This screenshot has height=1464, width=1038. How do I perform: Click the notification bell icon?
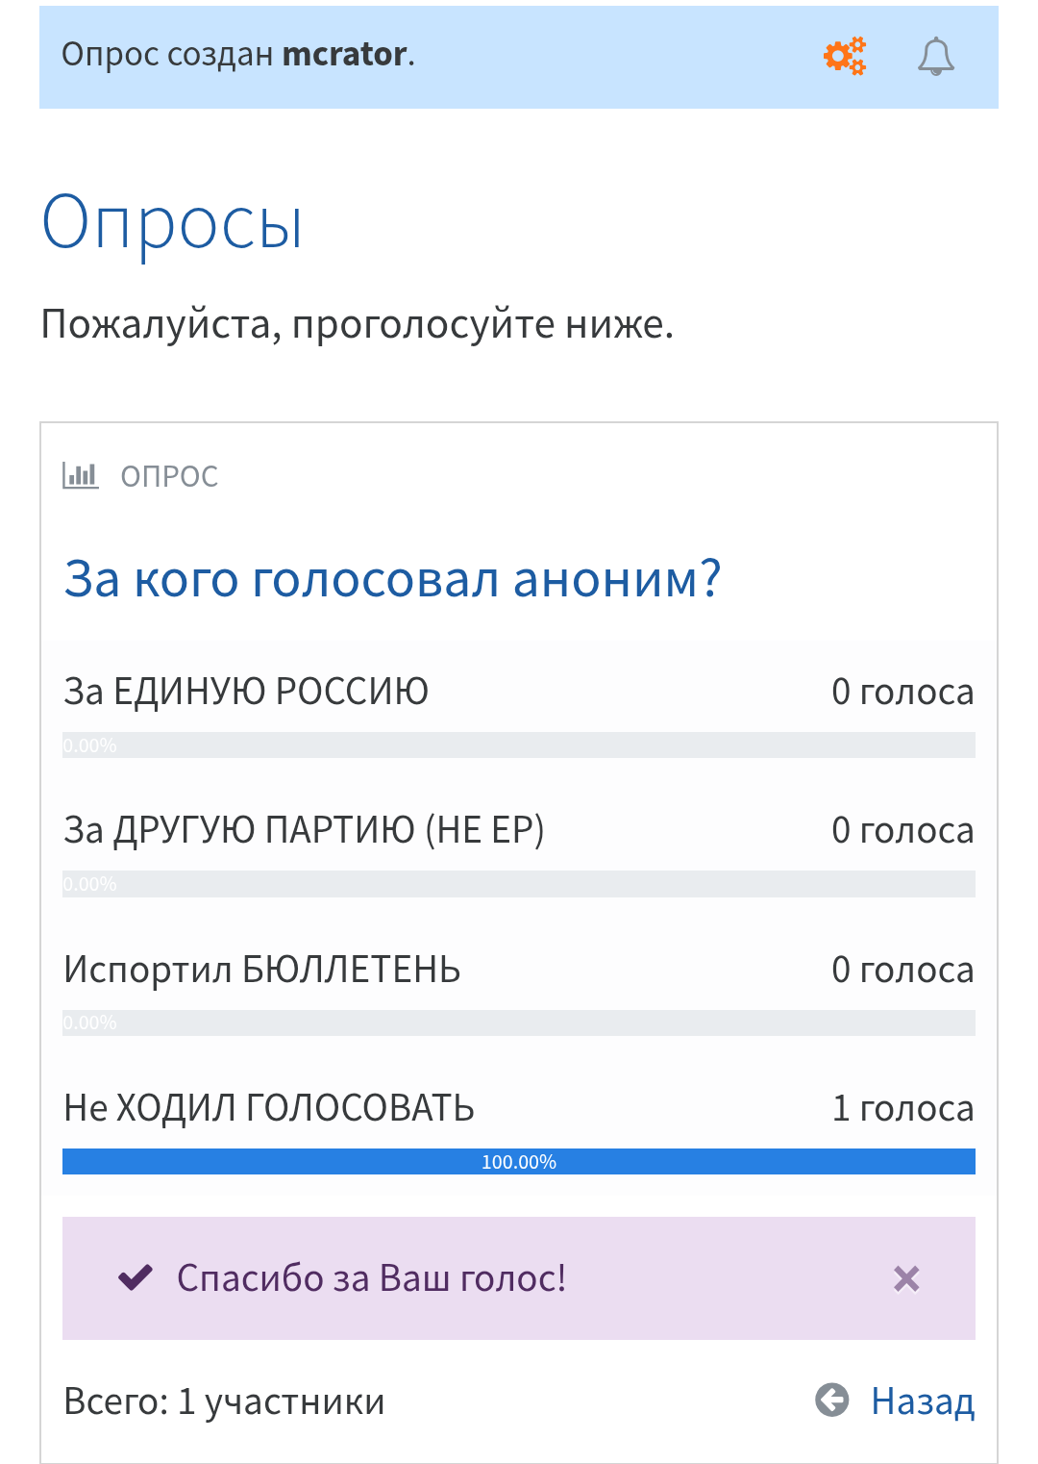pyautogui.click(x=935, y=56)
